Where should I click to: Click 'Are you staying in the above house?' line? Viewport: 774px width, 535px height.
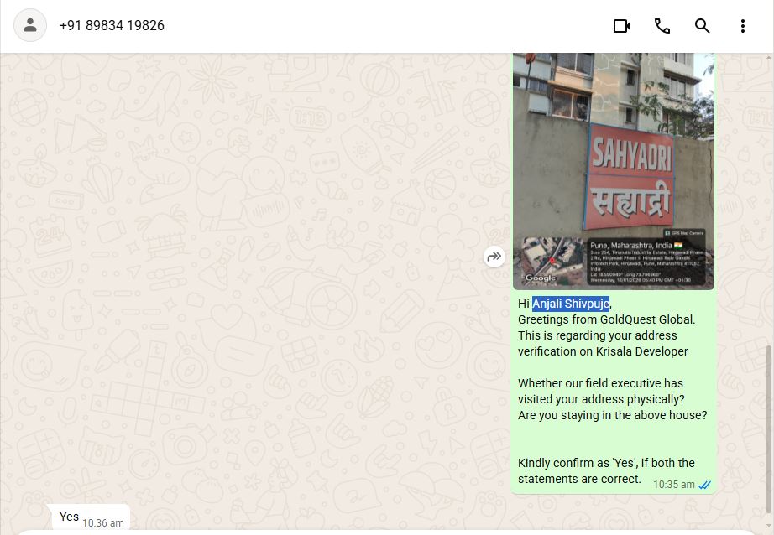[x=612, y=415]
